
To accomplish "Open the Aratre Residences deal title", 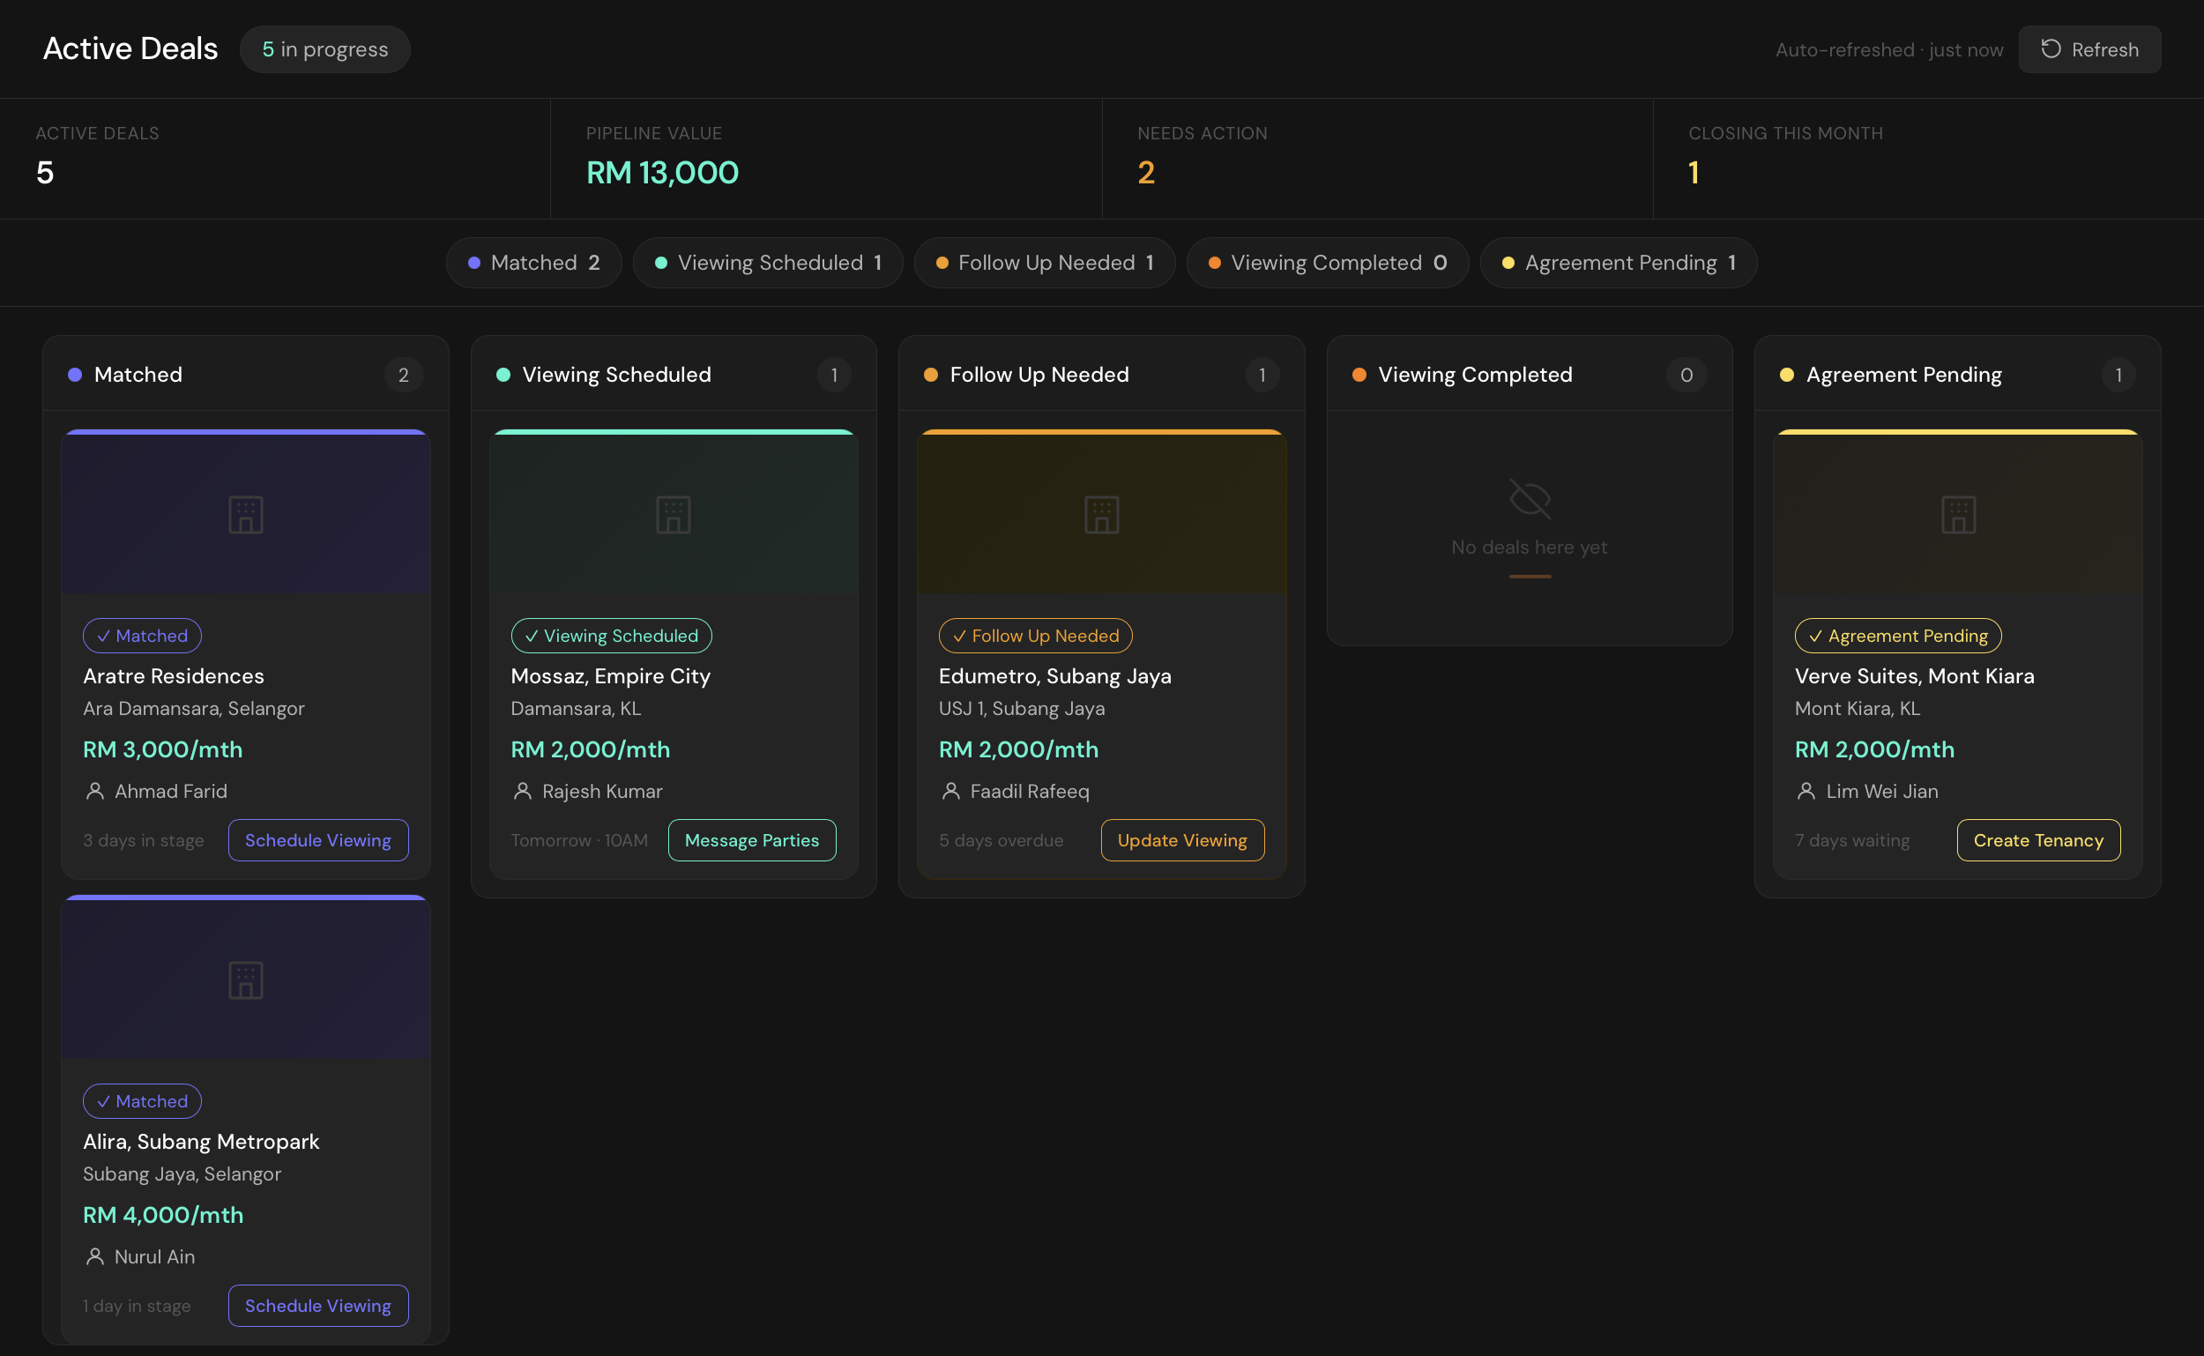I will pos(174,676).
